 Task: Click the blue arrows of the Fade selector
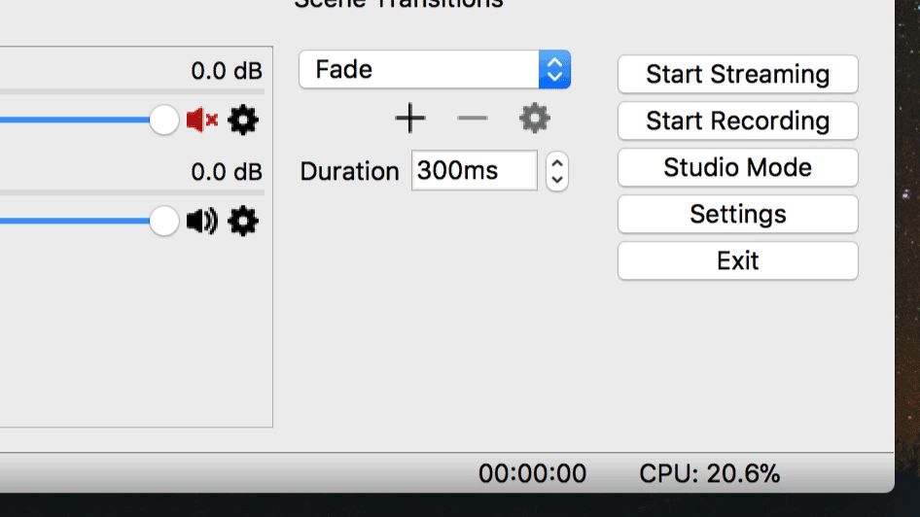554,69
